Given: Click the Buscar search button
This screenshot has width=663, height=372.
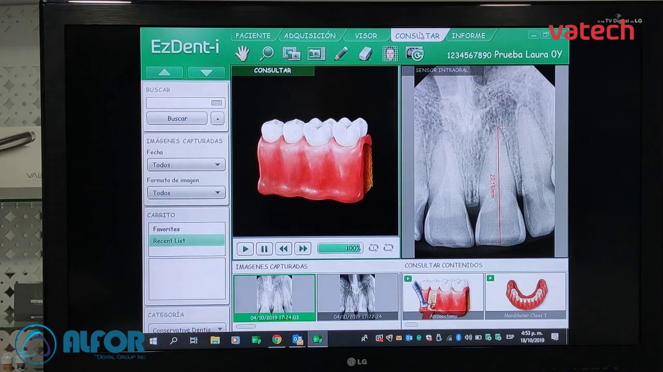Looking at the screenshot, I should [177, 118].
